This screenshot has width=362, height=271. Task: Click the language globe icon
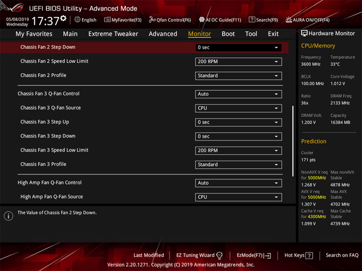point(77,20)
